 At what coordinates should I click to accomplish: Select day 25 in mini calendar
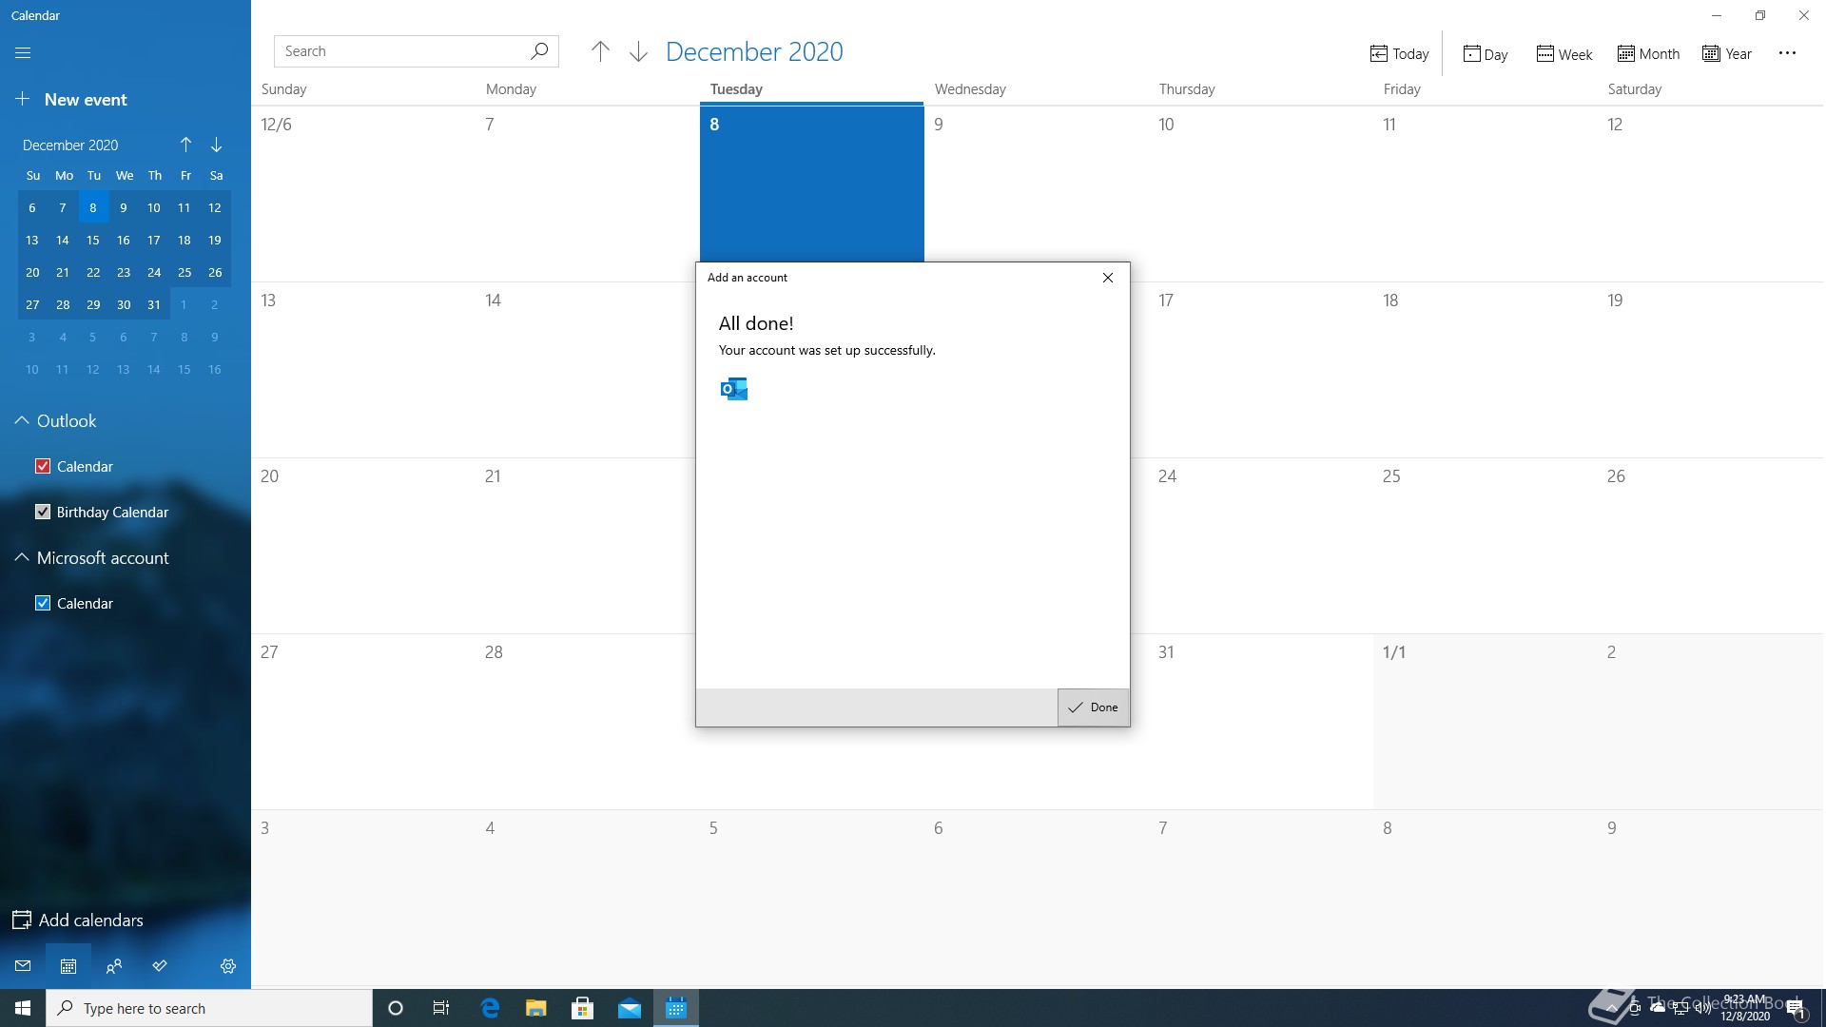[185, 272]
